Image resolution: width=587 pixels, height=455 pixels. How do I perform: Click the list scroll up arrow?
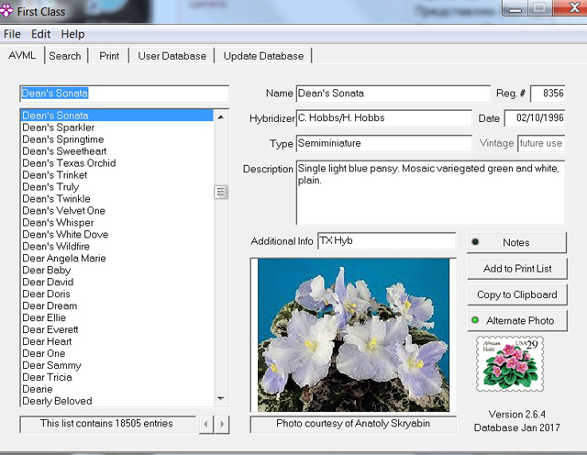[x=221, y=117]
